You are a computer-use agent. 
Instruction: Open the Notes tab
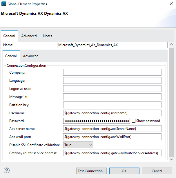(x=48, y=36)
